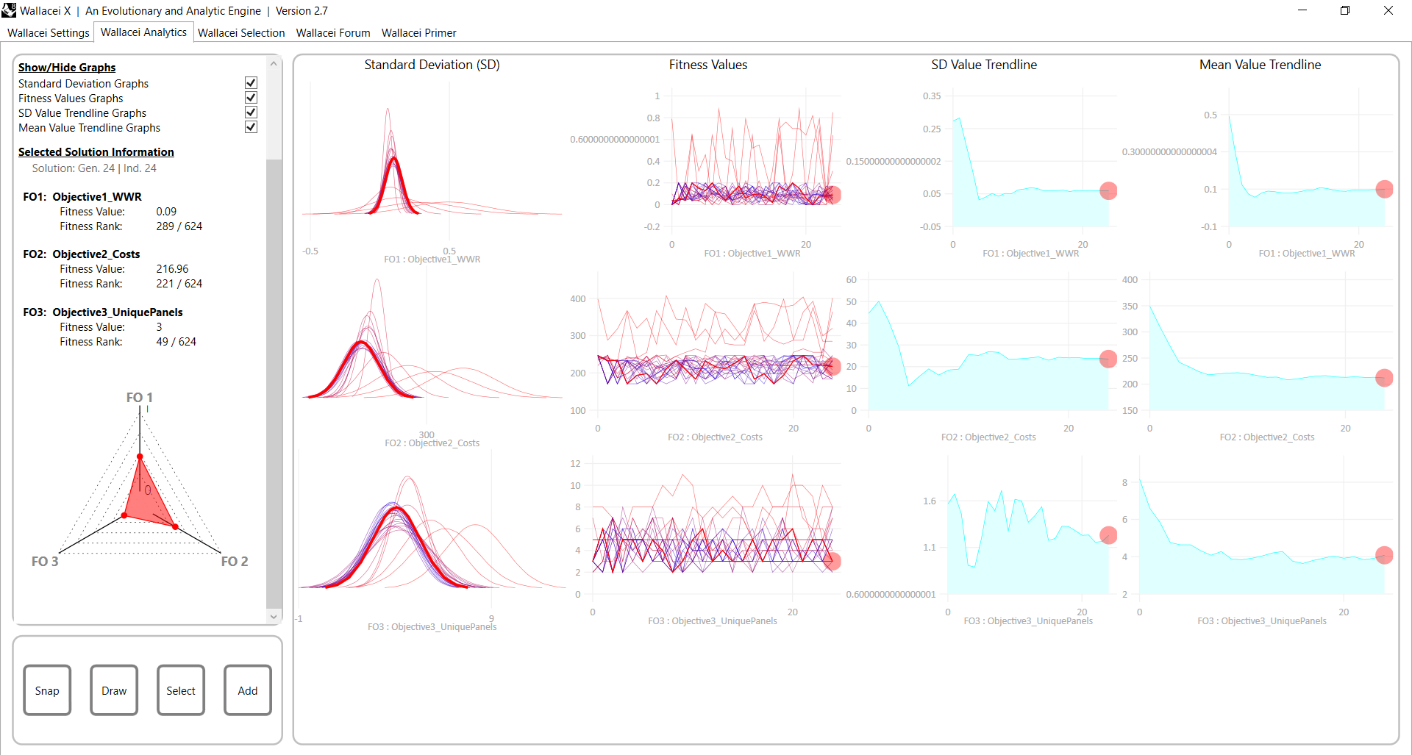The image size is (1412, 755).
Task: Click the red marker on FO2 SD Value Trendline
Action: pyautogui.click(x=1108, y=359)
